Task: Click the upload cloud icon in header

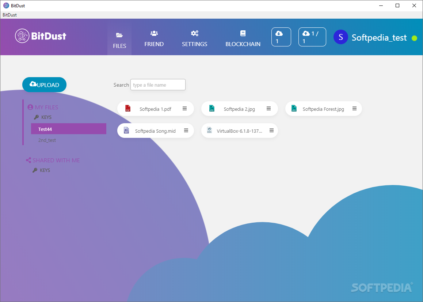Action: (306, 33)
